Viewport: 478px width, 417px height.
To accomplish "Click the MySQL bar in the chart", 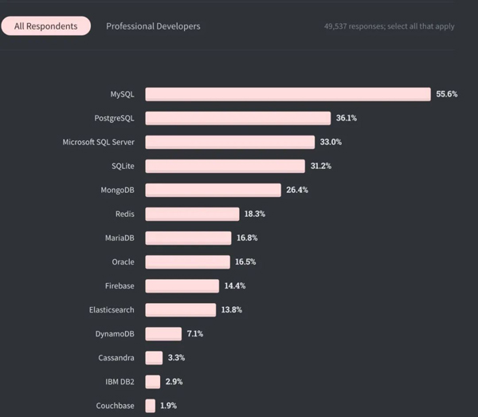I will click(x=288, y=94).
